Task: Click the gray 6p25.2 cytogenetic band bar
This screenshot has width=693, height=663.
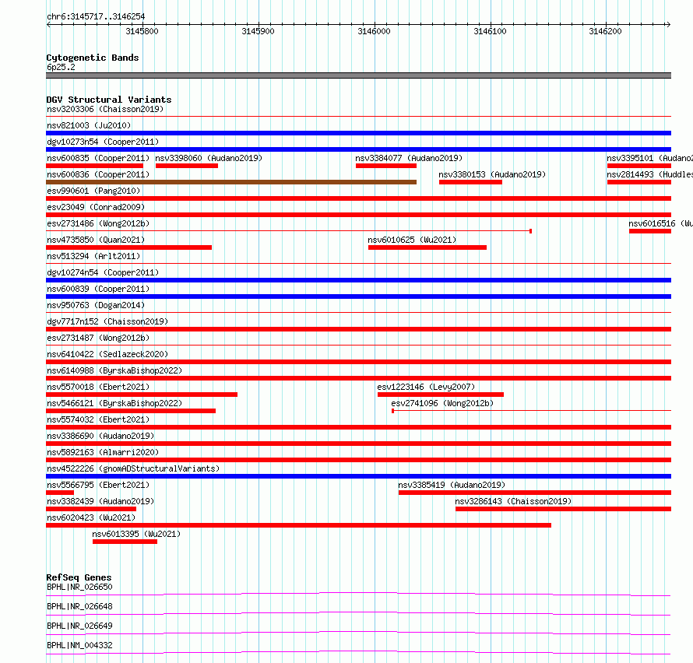Action: click(358, 75)
